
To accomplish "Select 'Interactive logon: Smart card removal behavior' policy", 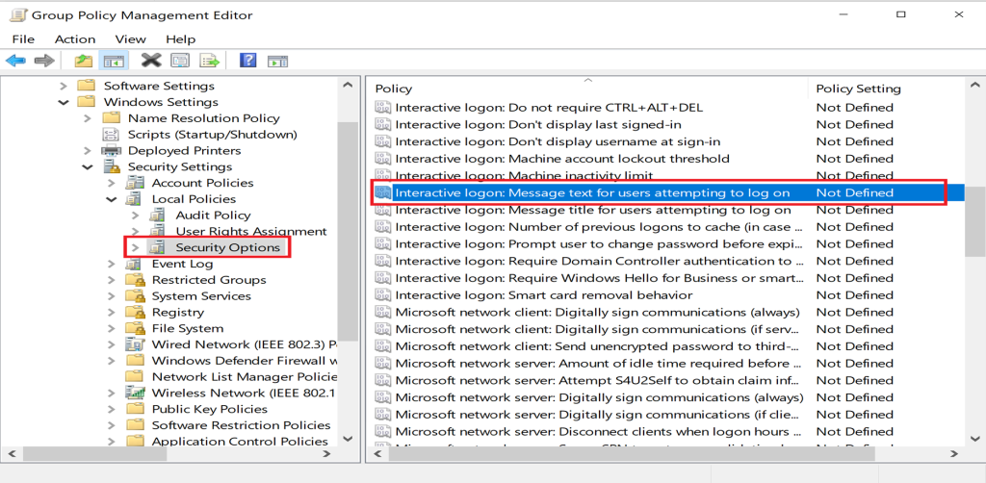I will 543,295.
